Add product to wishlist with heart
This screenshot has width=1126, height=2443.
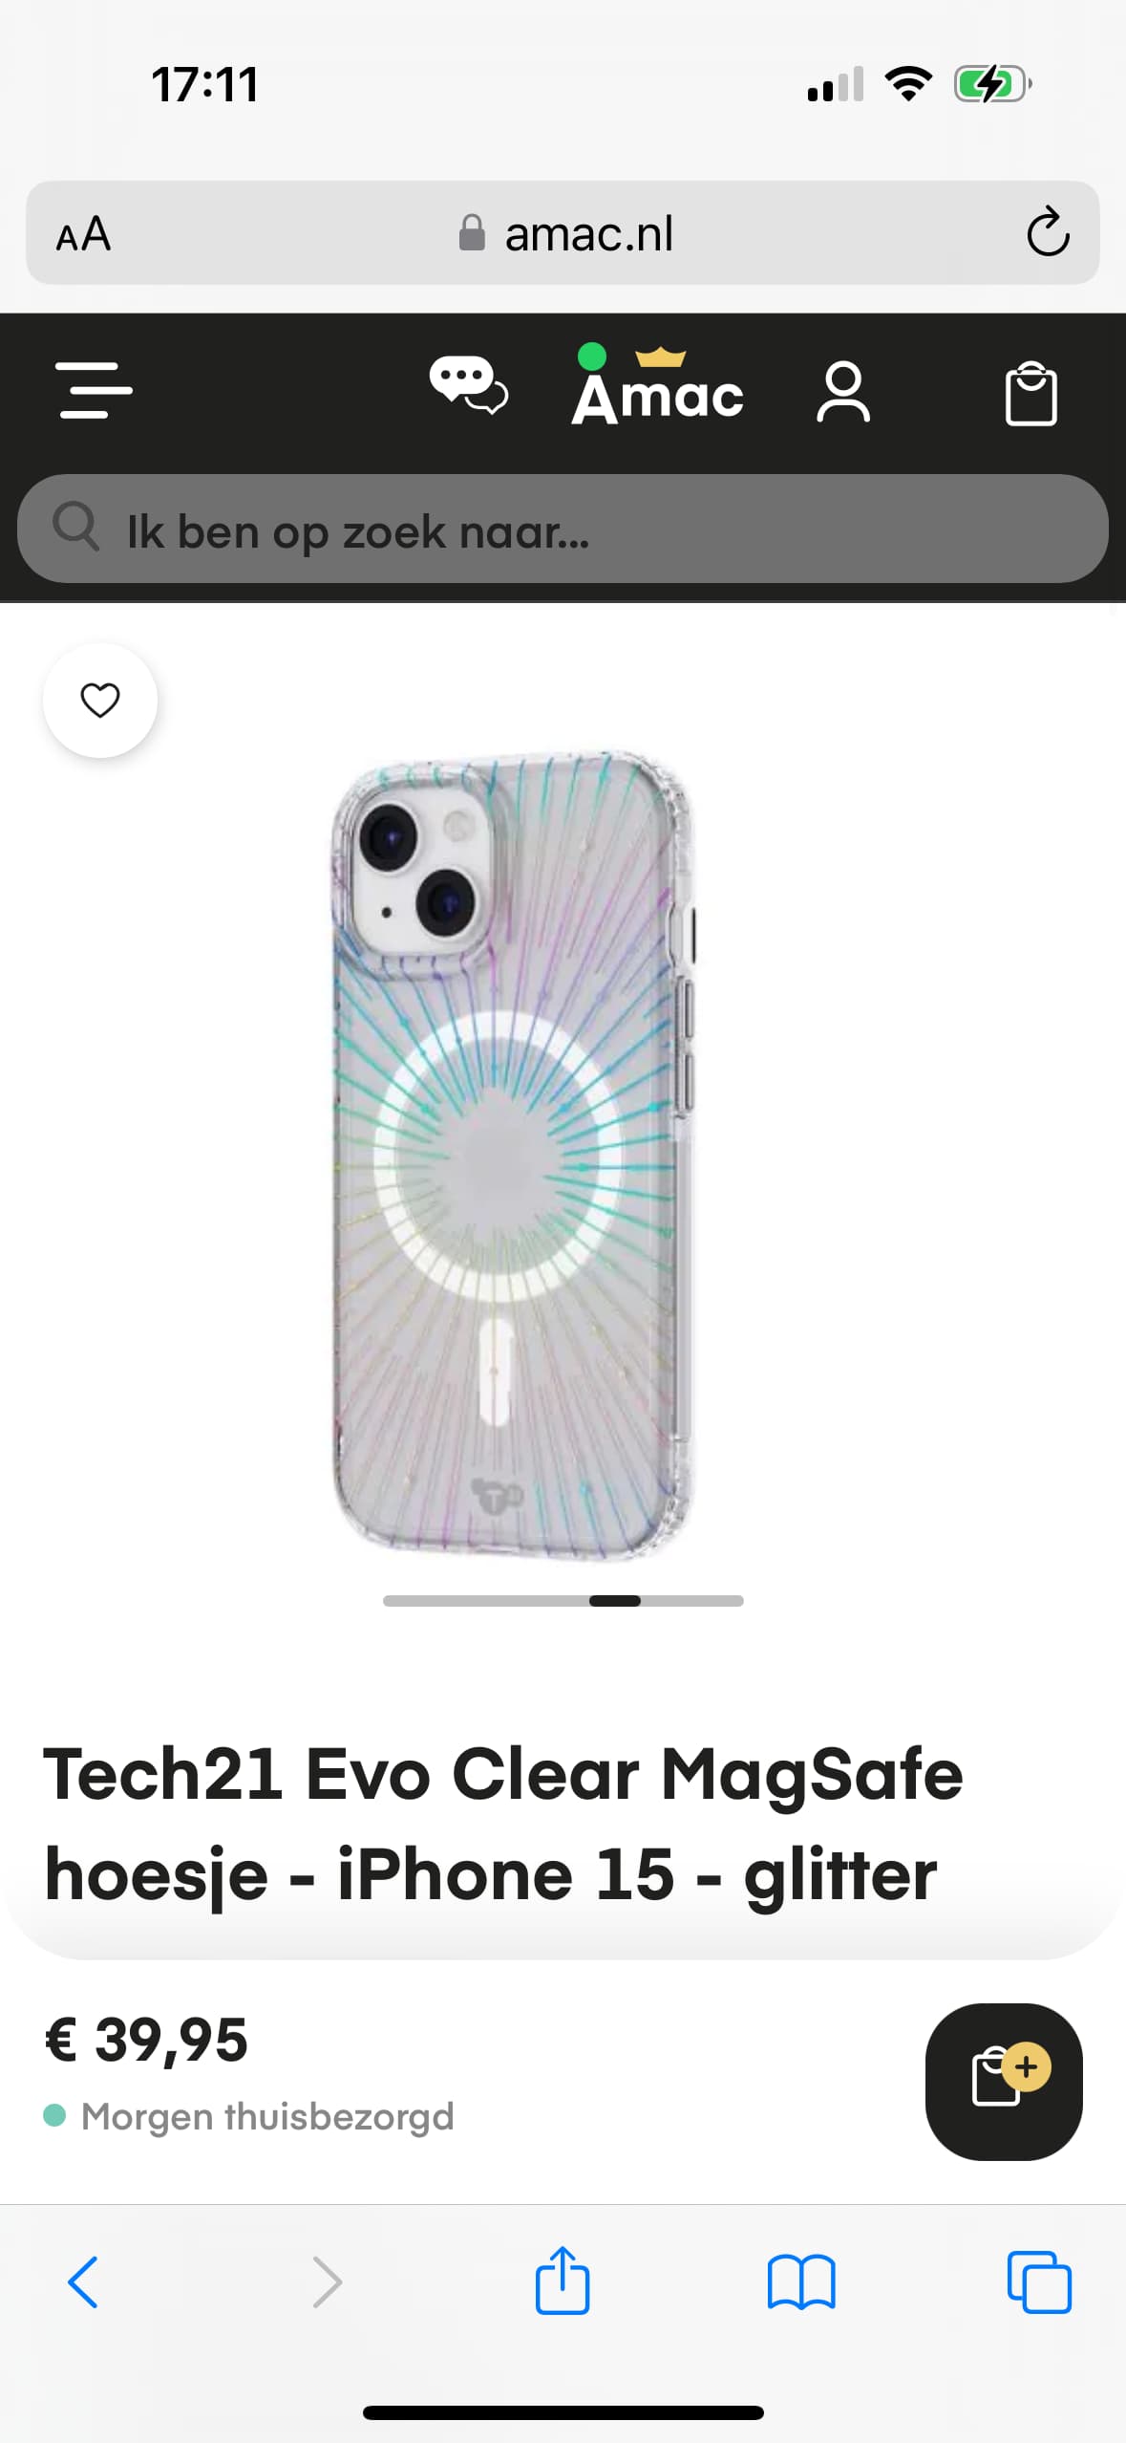100,701
